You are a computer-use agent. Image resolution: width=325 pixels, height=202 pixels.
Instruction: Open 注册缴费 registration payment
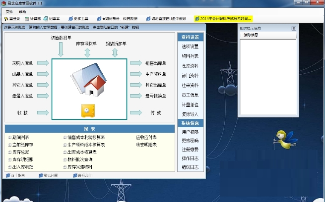tap(190, 150)
